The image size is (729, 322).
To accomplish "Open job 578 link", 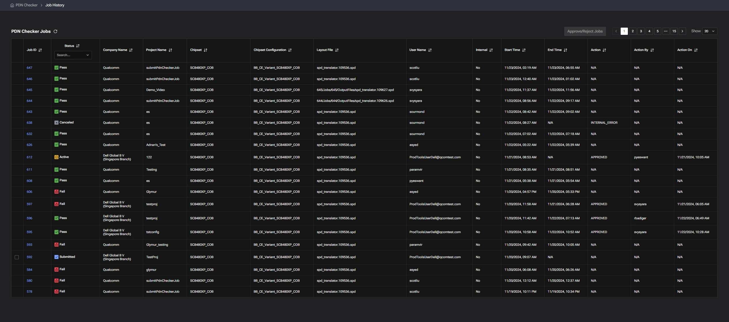I will click(x=29, y=292).
